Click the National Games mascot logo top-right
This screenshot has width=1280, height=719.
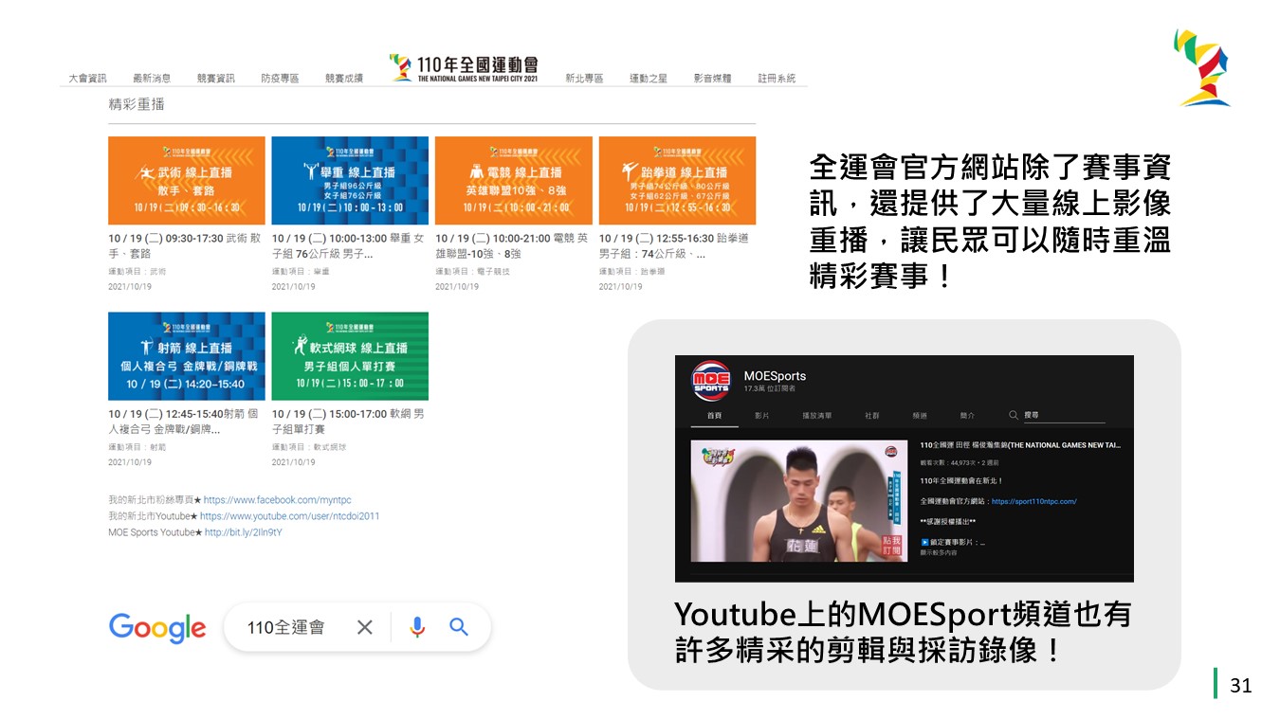(1201, 67)
